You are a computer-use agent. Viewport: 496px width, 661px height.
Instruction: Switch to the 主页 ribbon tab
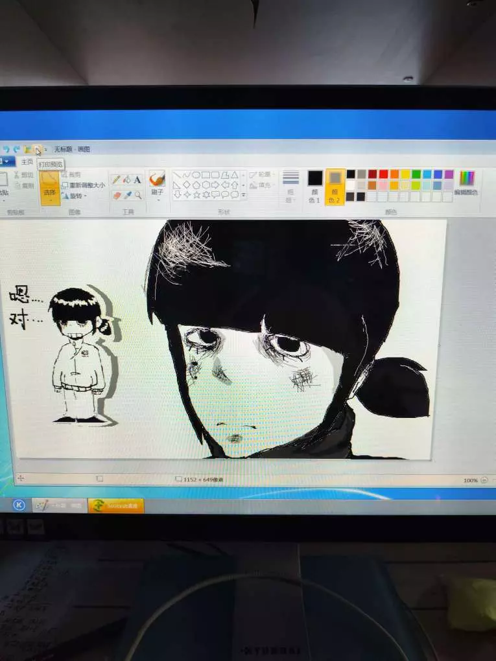point(27,162)
